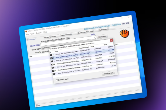Expand the URL del Video dropdown arrow
Viewport: 166px width, 110px height.
pyautogui.click(x=95, y=37)
